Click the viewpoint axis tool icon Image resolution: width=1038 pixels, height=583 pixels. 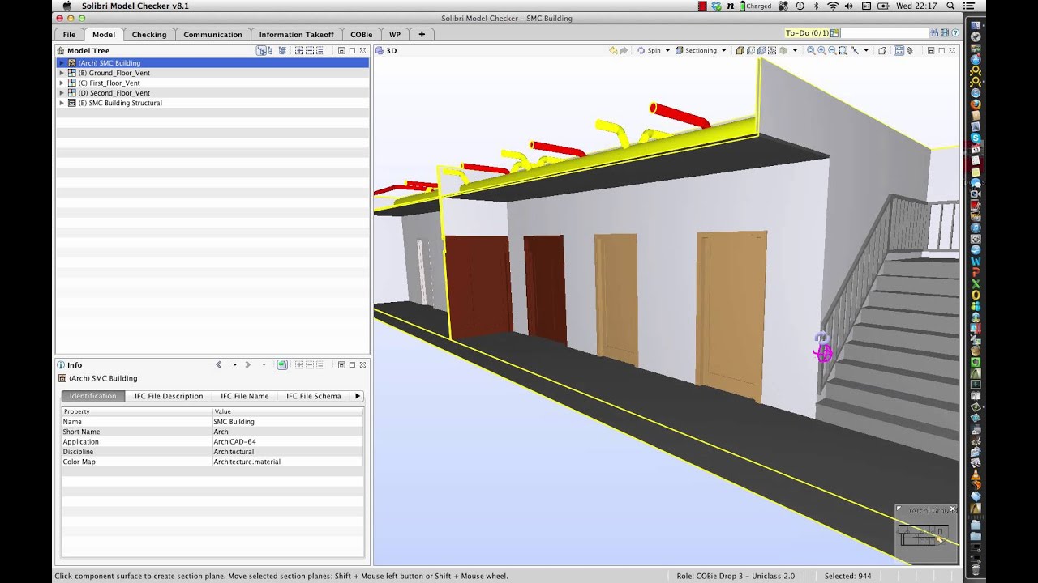point(854,50)
